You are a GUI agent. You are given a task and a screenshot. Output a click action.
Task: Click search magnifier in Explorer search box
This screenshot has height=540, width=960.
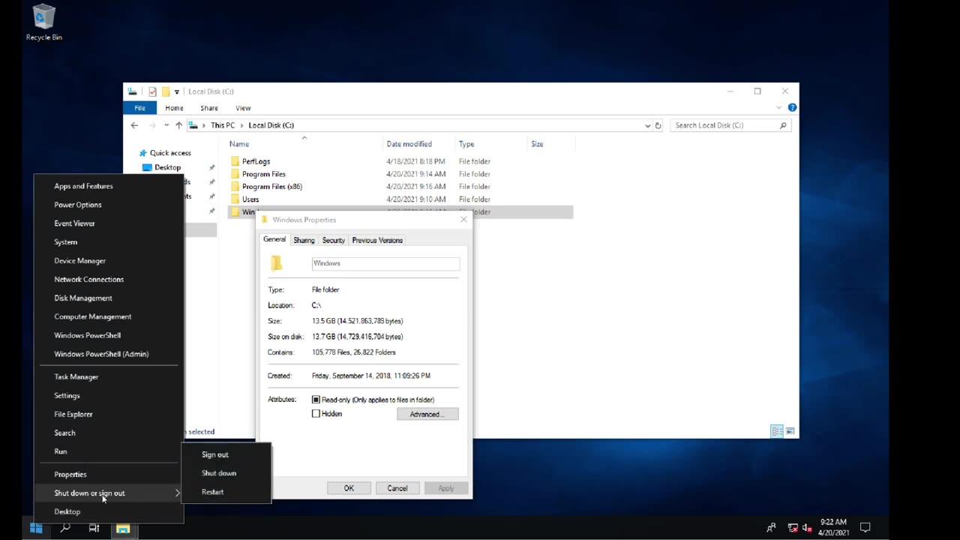[783, 125]
